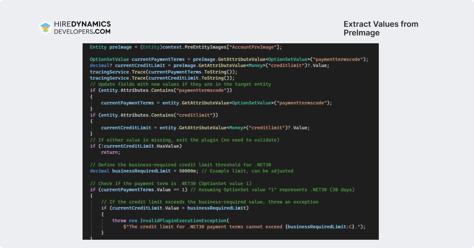The height and width of the screenshot is (248, 474).
Task: Click 'currentPaymentTerms = entity.GetAttributeValue' assignment line
Action: click(216, 103)
